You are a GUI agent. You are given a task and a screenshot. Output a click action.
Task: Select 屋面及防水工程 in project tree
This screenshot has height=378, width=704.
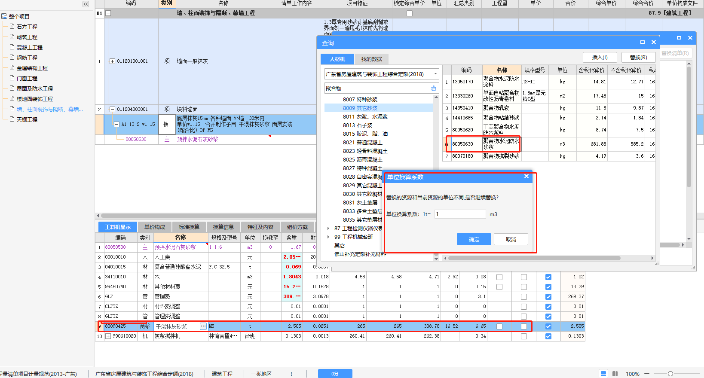coord(34,88)
